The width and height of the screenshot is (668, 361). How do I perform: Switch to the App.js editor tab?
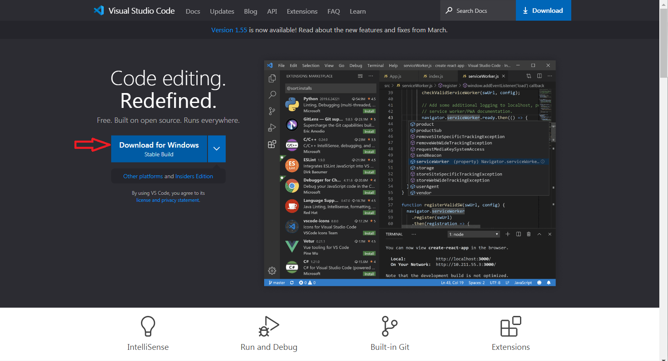pyautogui.click(x=396, y=76)
